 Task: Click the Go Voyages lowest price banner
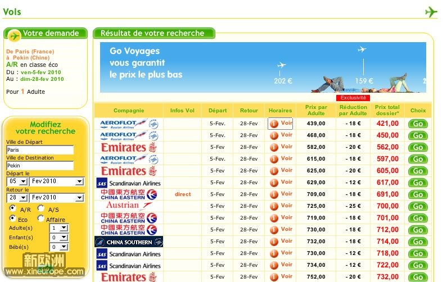[x=263, y=67]
